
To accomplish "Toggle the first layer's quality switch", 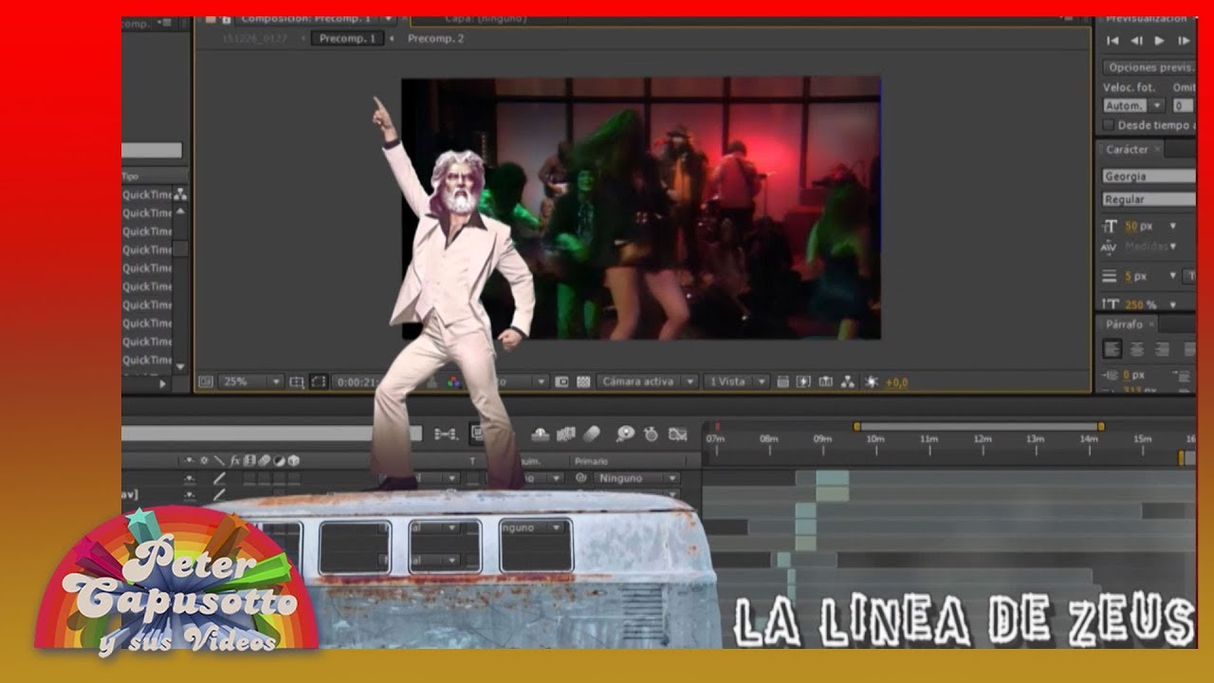I will pyautogui.click(x=218, y=479).
